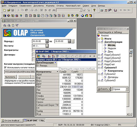Image resolution: width=137 pixels, height=127 pixels.
Task: Click the ellipsis button beside the period end date
Action: pyautogui.click(x=73, y=41)
